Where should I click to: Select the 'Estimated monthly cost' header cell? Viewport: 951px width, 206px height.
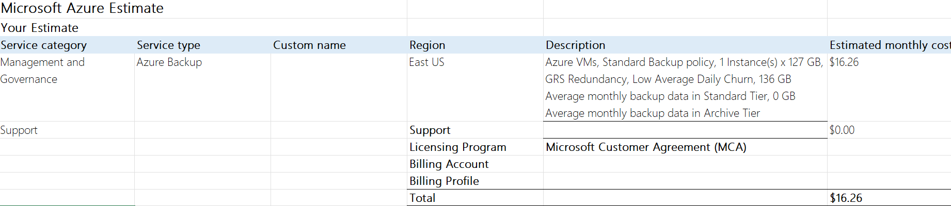pyautogui.click(x=889, y=45)
